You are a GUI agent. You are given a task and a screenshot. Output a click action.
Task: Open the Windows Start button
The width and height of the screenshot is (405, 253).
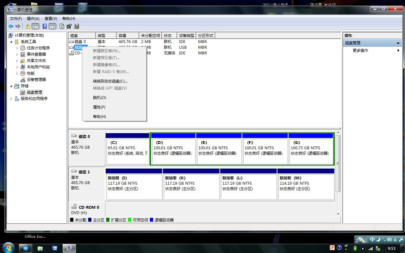[8, 247]
